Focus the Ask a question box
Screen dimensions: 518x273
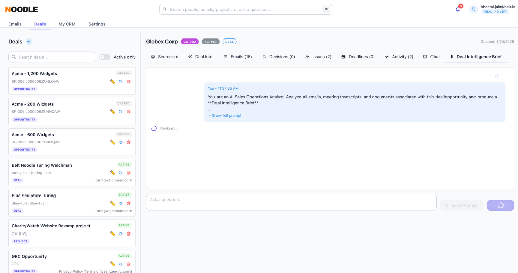[x=291, y=202]
